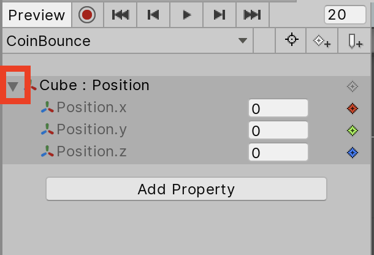
Task: Play the CoinBounce animation
Action: pos(187,15)
